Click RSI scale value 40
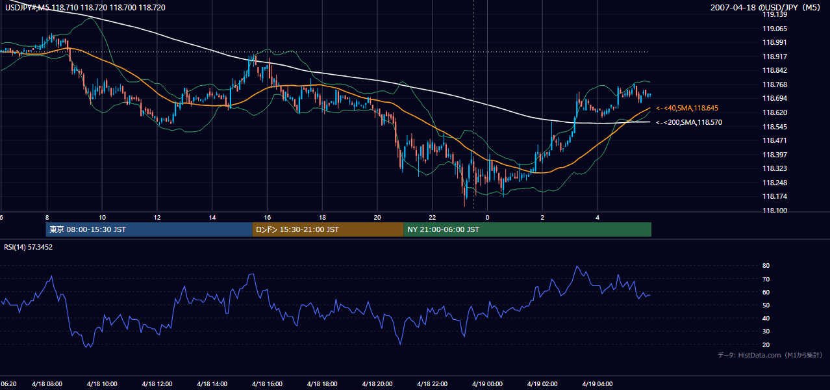The image size is (830, 390). coord(766,318)
